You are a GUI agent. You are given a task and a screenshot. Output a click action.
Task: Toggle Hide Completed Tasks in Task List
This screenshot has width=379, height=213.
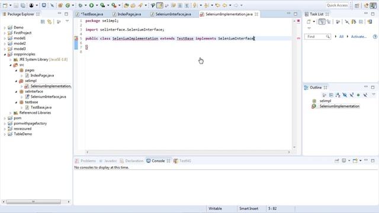point(347,22)
